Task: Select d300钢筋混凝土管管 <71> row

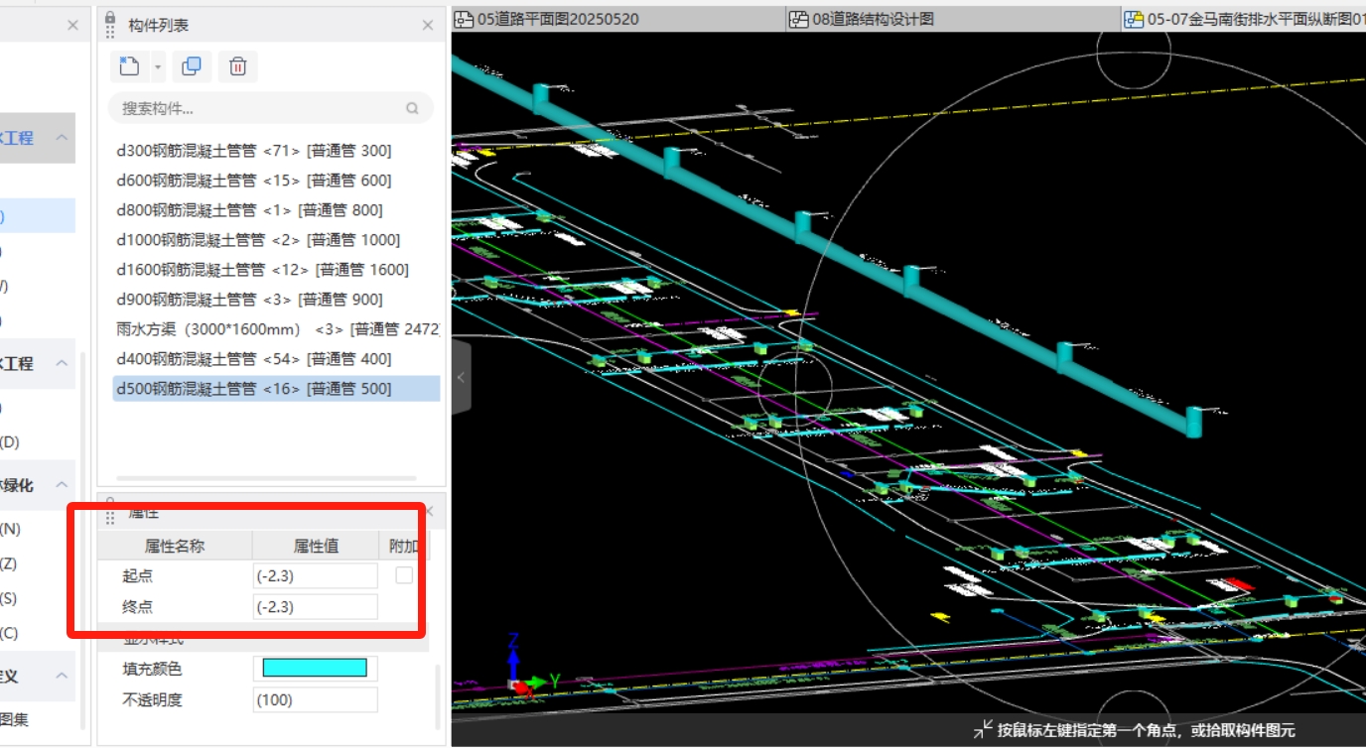Action: click(x=276, y=151)
